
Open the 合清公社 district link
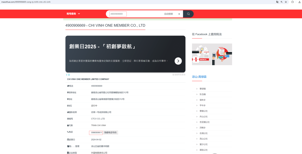(x=204, y=133)
